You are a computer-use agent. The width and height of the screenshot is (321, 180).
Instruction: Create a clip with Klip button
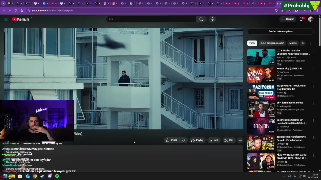click(x=229, y=140)
